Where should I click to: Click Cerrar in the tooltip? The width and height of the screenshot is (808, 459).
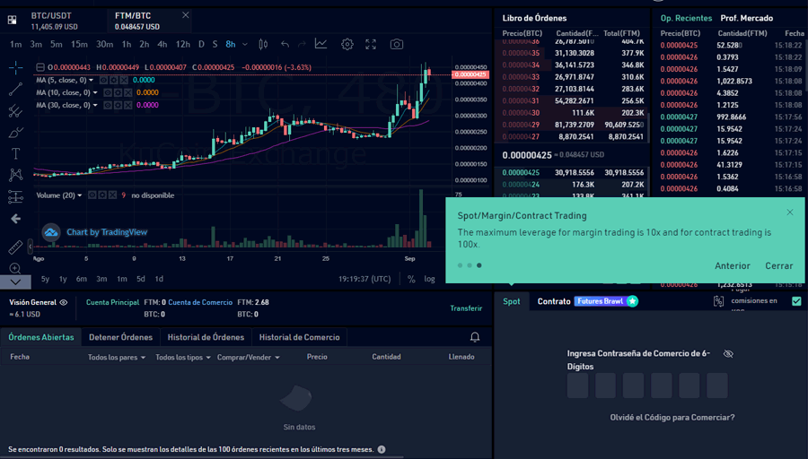(x=778, y=266)
